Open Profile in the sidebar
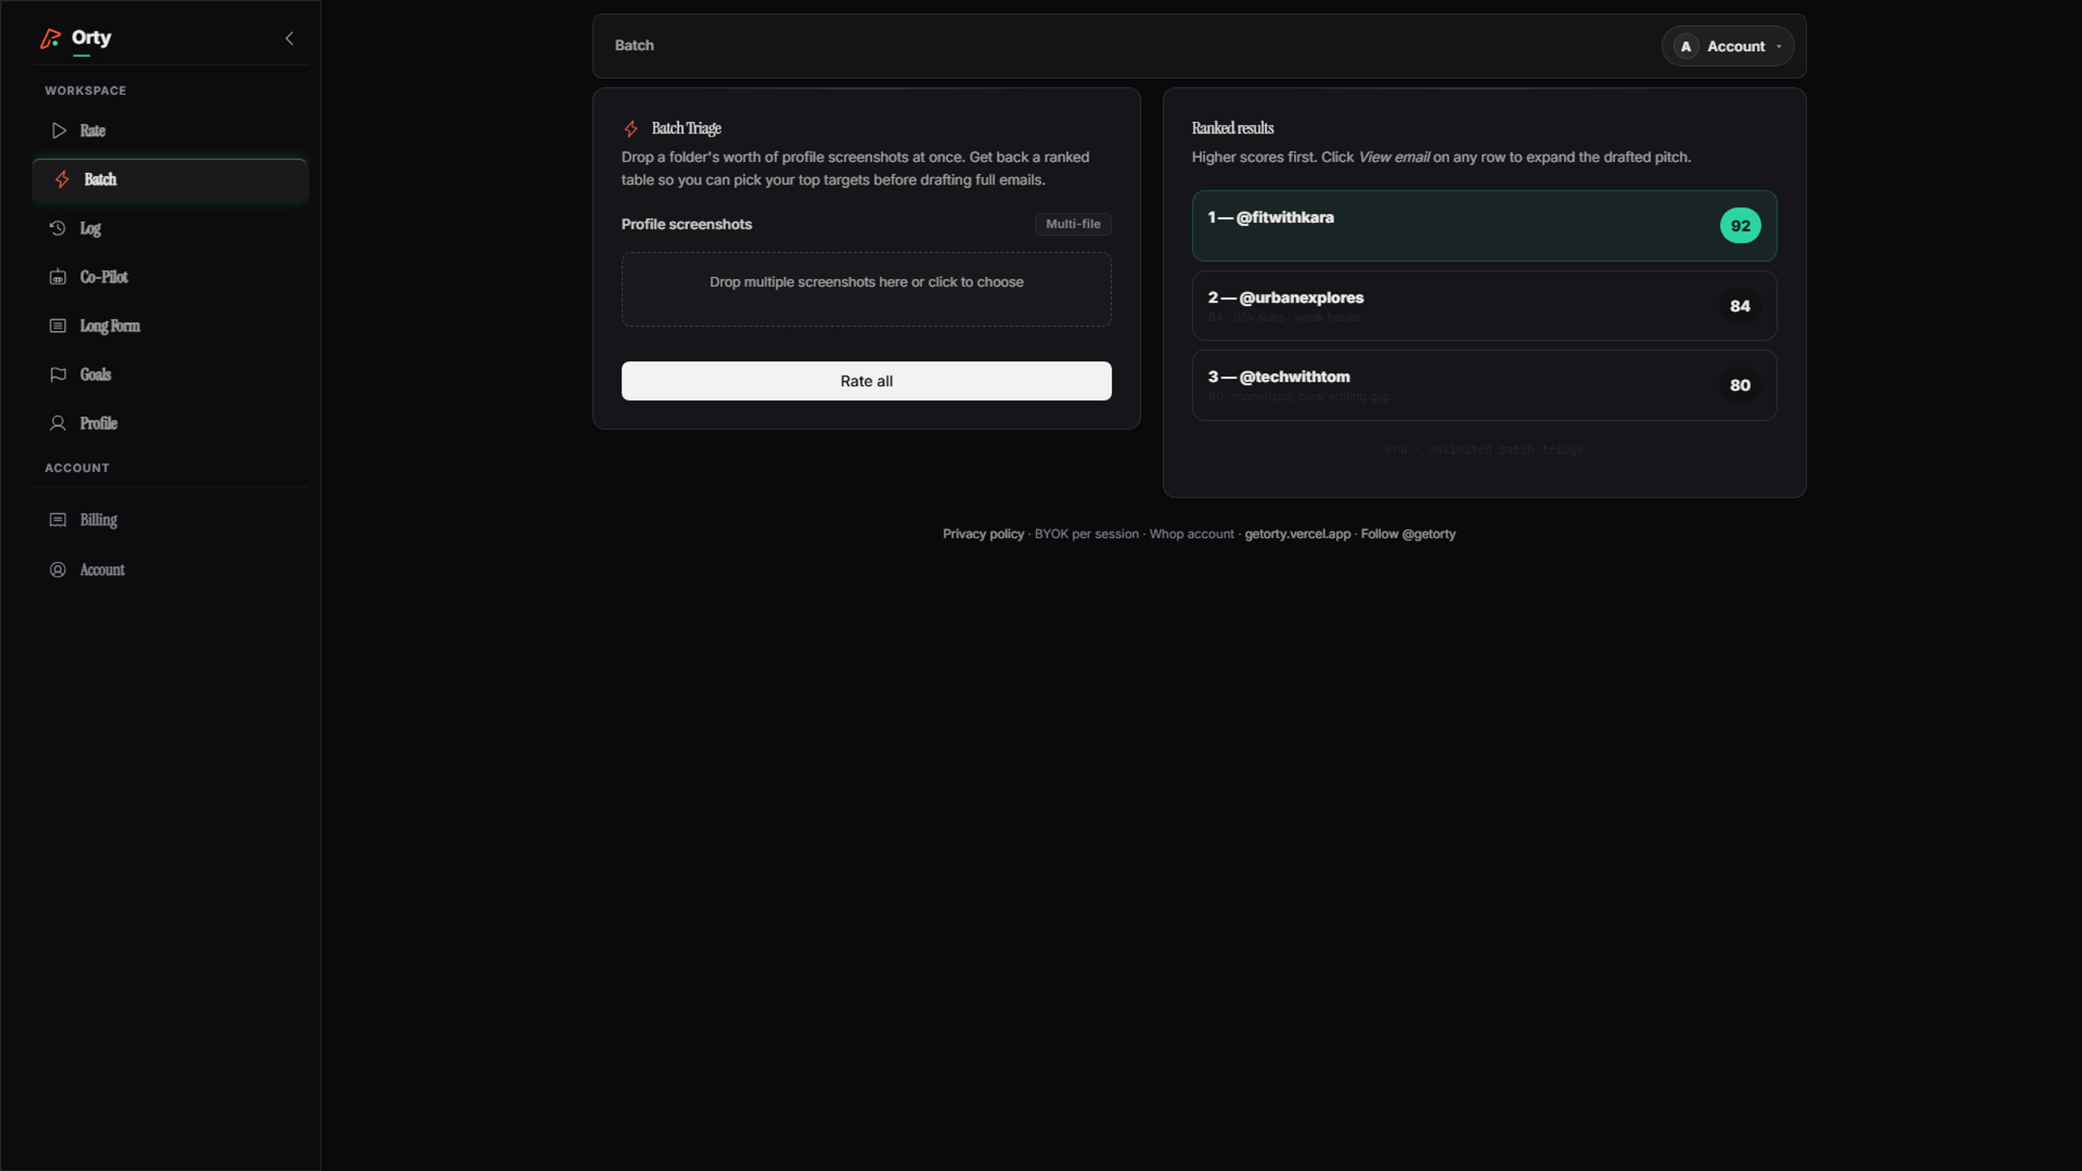2082x1171 pixels. [169, 424]
